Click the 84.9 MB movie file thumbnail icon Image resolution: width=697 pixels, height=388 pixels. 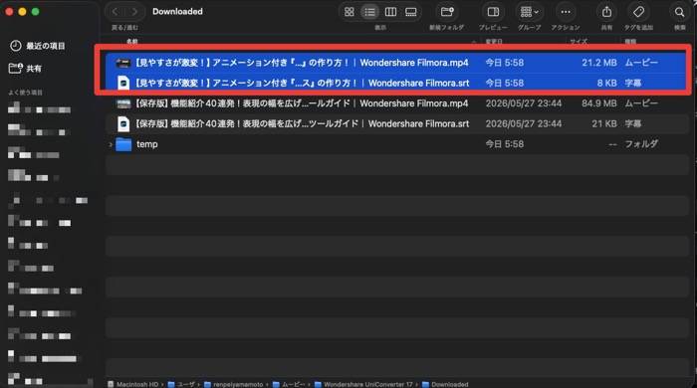tap(123, 103)
